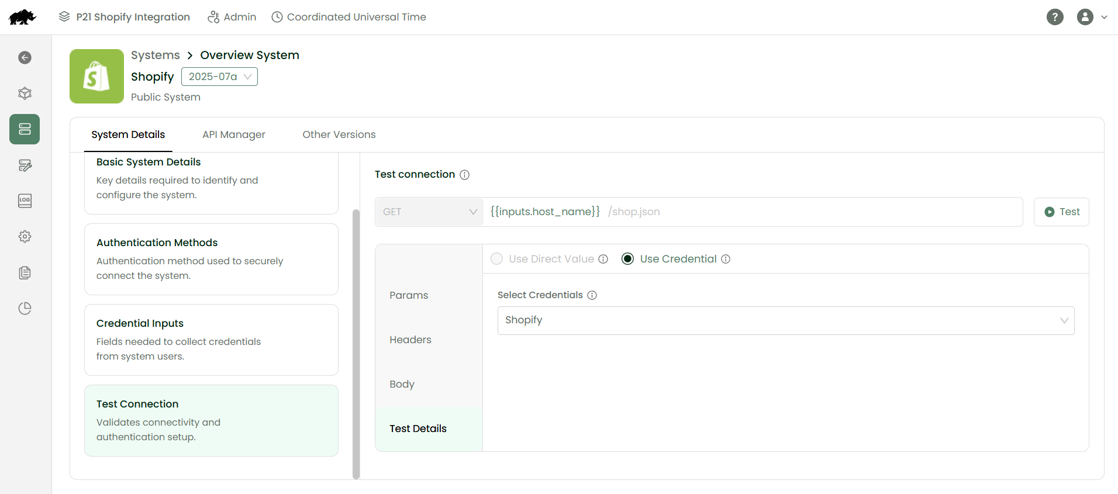Image resolution: width=1118 pixels, height=494 pixels.
Task: Click the {{inputs.host_name}} variable text
Action: [x=545, y=212]
